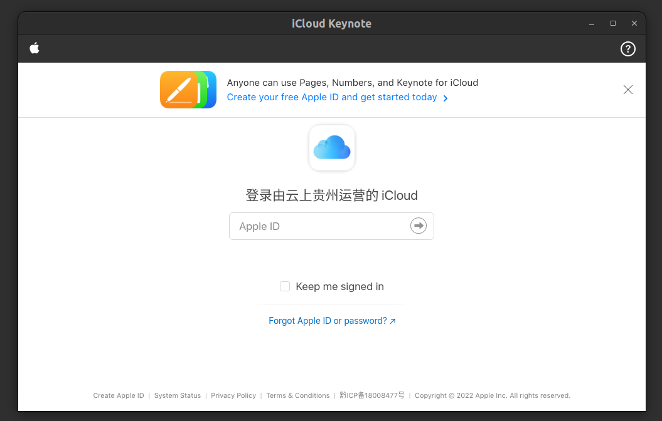The width and height of the screenshot is (662, 421).
Task: Click Create your free Apple ID link
Action: [332, 97]
